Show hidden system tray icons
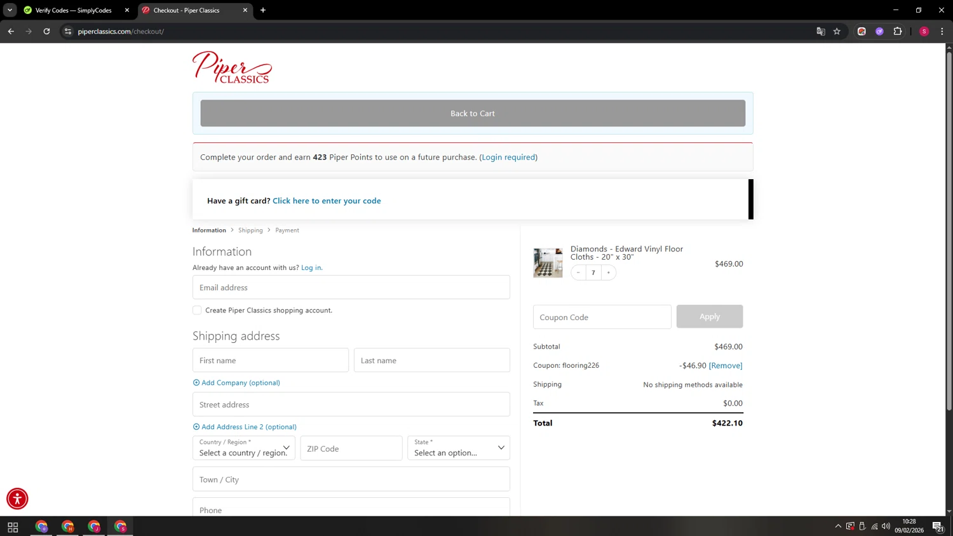This screenshot has width=953, height=536. (838, 526)
